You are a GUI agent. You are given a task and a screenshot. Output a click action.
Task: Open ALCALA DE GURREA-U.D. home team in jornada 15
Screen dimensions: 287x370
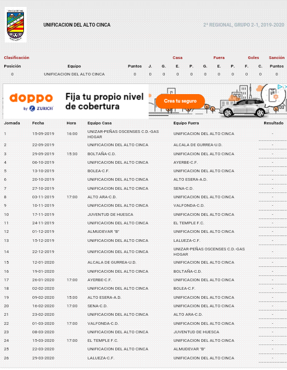tap(112, 263)
